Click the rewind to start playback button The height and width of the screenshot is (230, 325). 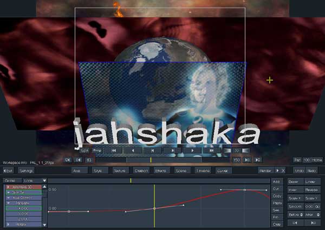114,150
